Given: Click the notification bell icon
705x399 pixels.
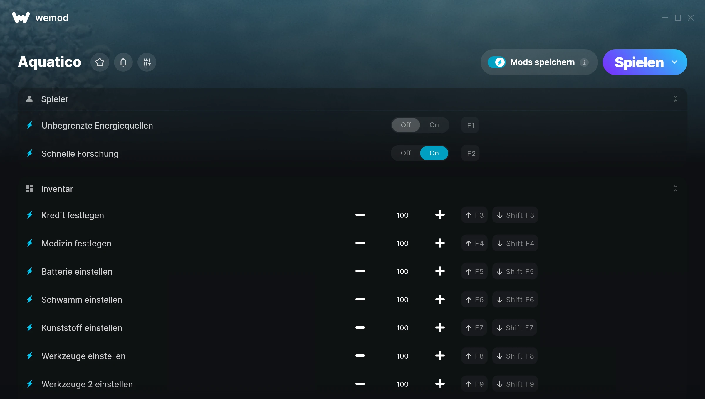Looking at the screenshot, I should 123,62.
